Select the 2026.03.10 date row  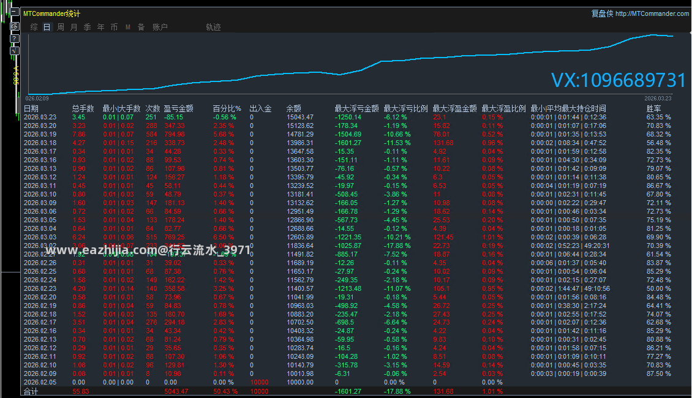coord(40,194)
